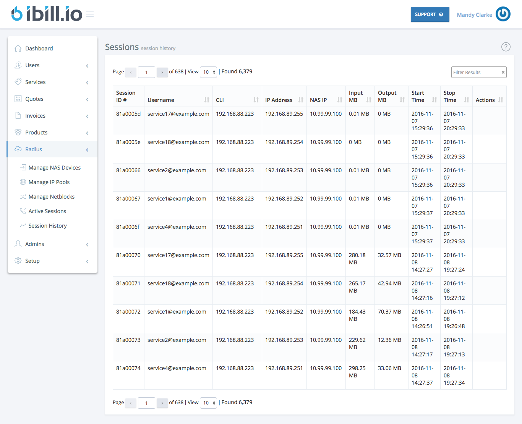
Task: Collapse the Radius submenu chevron
Action: click(87, 150)
